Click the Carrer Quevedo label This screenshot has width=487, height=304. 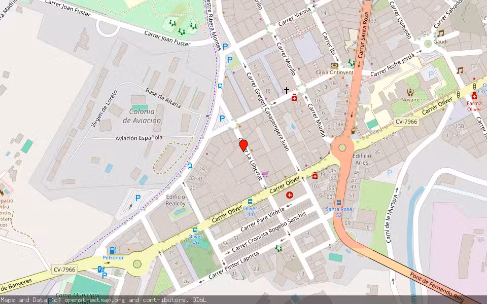[x=400, y=20]
